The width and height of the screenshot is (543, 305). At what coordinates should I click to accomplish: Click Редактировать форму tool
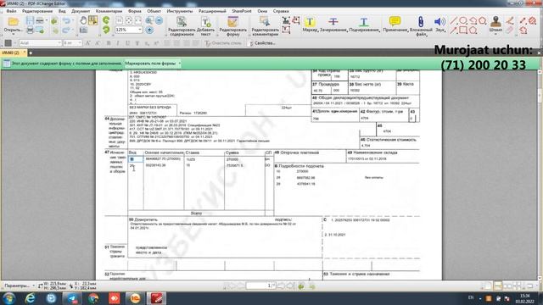(233, 26)
